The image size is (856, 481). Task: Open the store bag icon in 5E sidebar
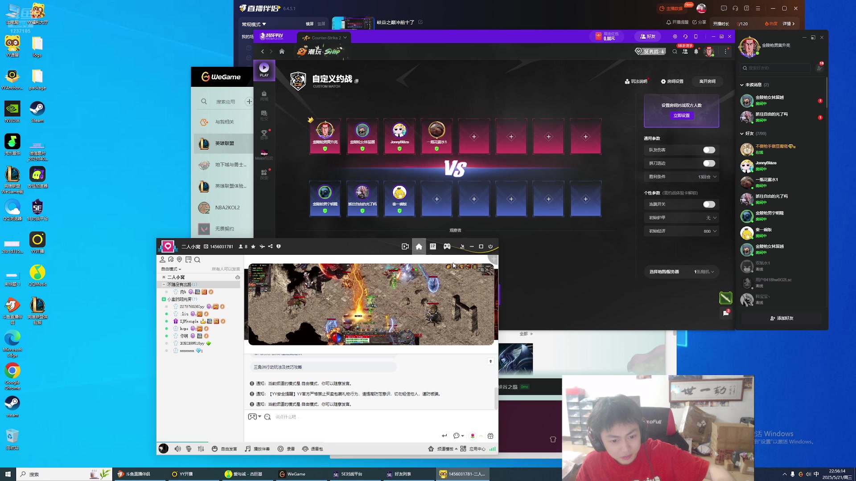point(264,95)
